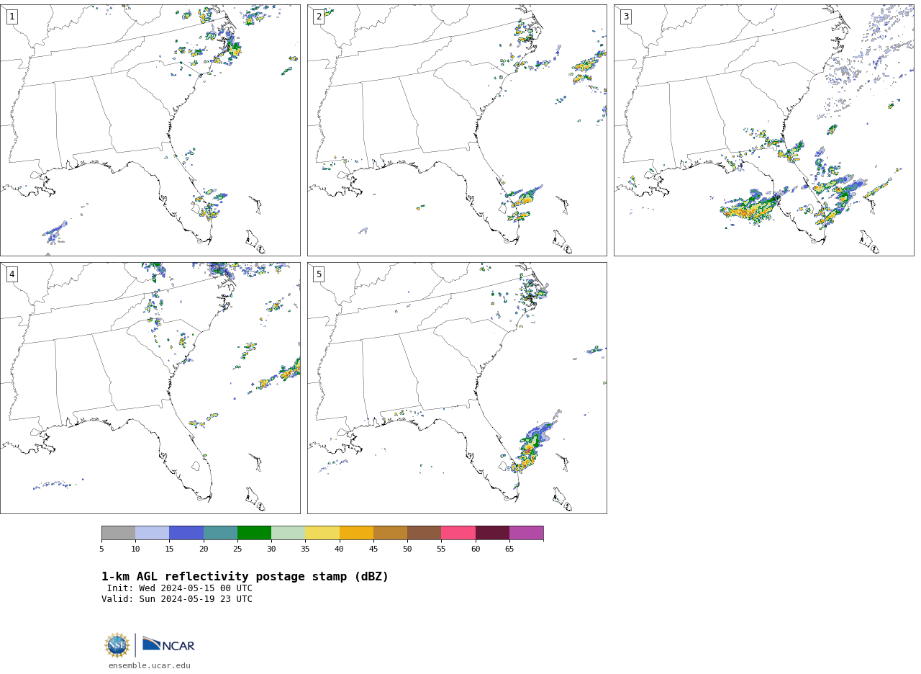Image resolution: width=921 pixels, height=674 pixels.
Task: Click the panel number 4 label
Action: coord(12,274)
